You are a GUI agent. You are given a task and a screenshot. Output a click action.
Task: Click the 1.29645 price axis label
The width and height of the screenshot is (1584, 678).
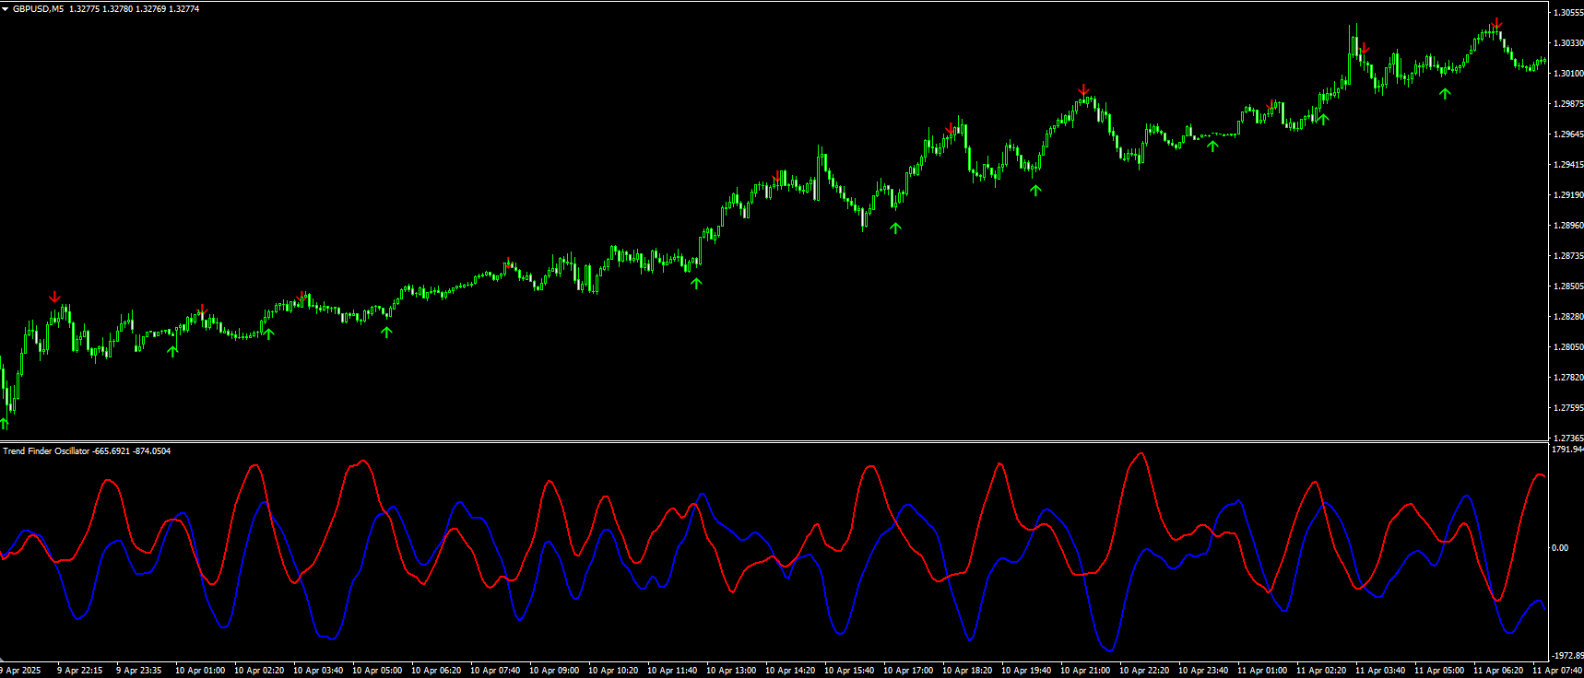click(1567, 134)
